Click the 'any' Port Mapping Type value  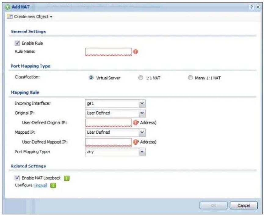90,152
